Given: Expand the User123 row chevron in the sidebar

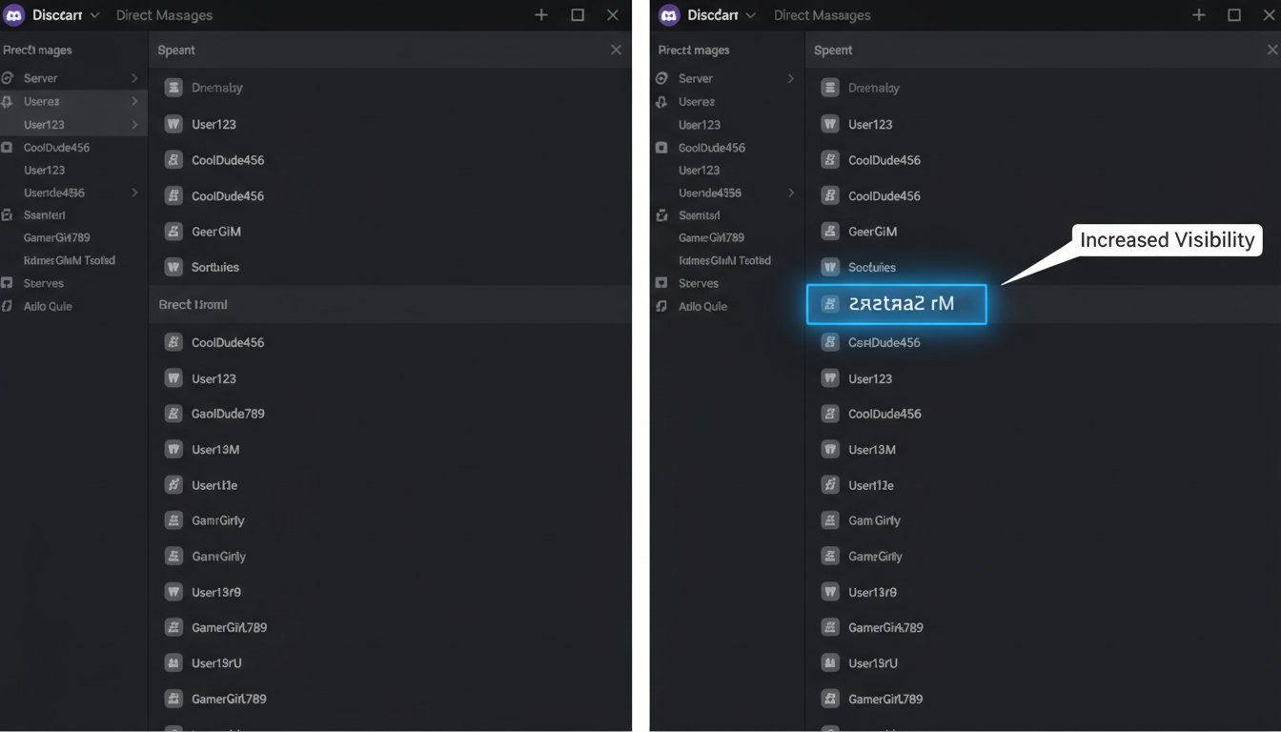Looking at the screenshot, I should pos(136,124).
